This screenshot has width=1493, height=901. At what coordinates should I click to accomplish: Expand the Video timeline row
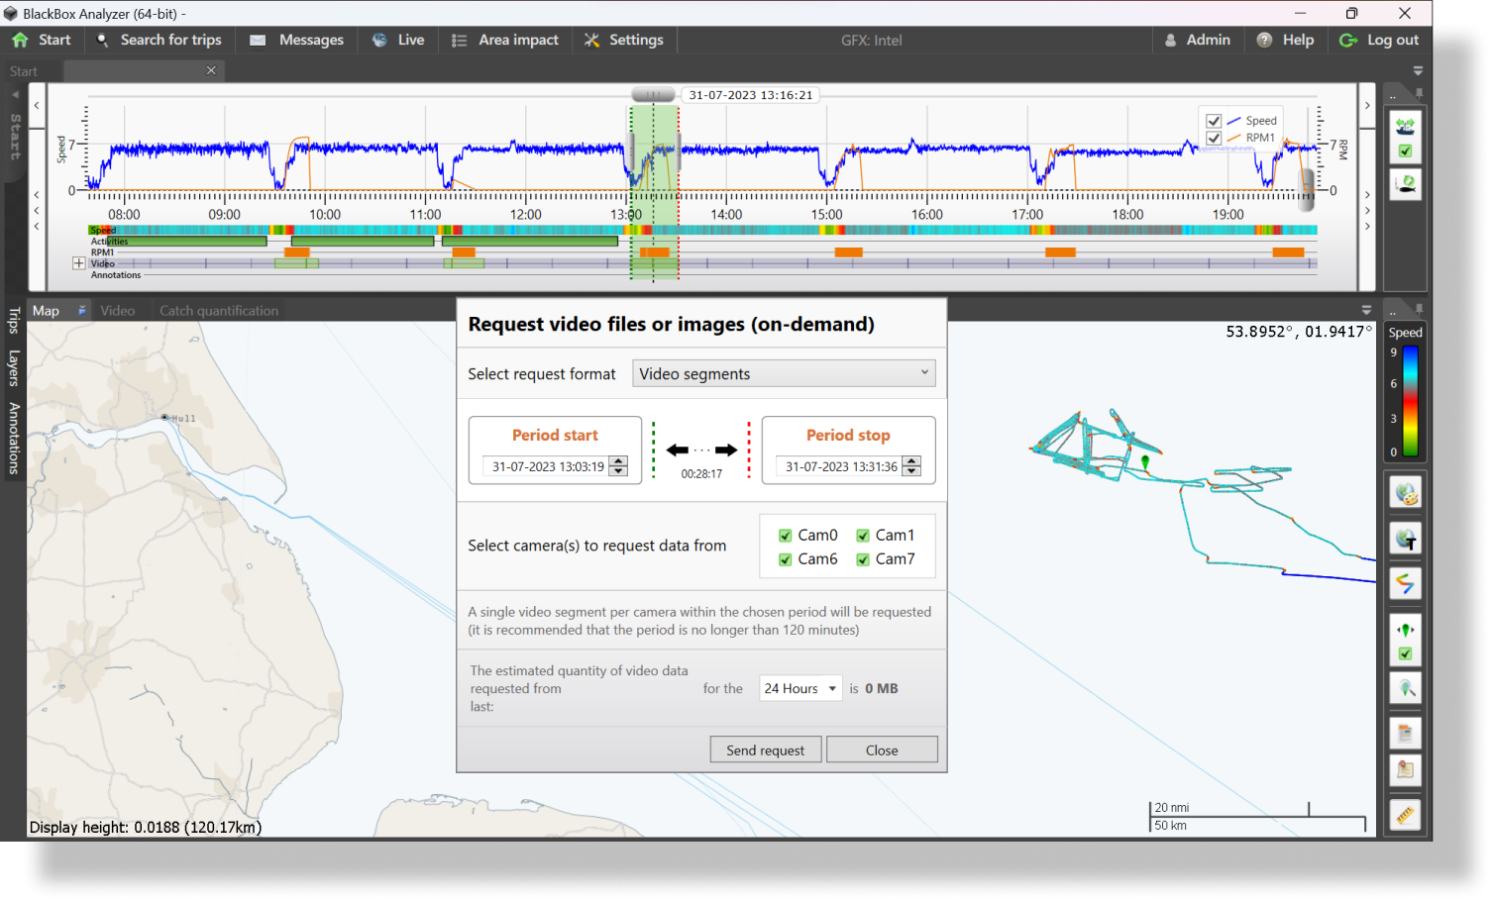(x=78, y=263)
